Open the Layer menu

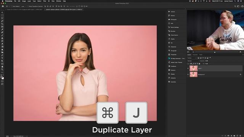pyautogui.click(x=29, y=1)
